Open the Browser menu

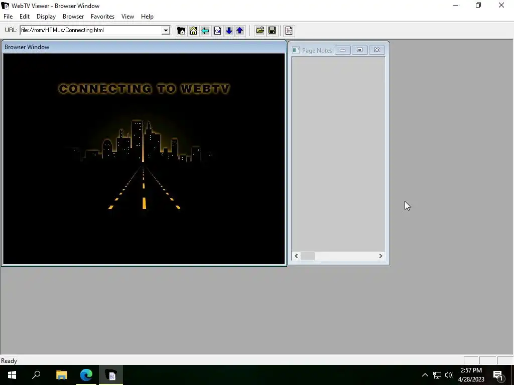pyautogui.click(x=73, y=17)
